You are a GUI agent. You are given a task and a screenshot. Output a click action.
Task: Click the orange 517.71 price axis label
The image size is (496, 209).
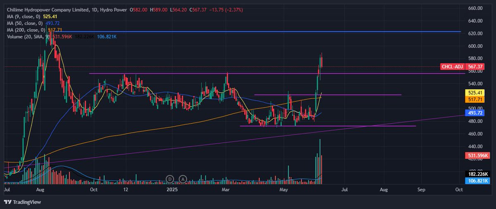coord(475,100)
